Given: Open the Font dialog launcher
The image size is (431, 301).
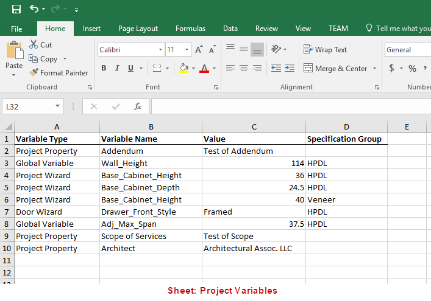Looking at the screenshot, I should coord(216,87).
